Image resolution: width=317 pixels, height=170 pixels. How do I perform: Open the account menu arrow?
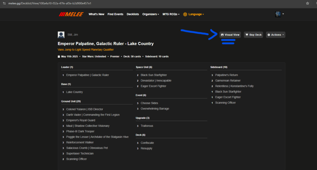pos(283,14)
